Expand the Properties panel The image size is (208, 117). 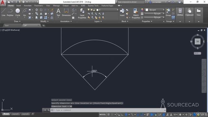[147, 21]
